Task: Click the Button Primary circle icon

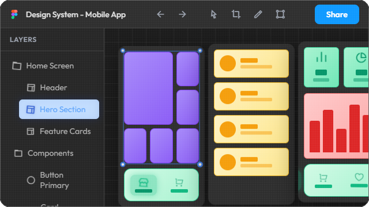Action: pos(31,180)
